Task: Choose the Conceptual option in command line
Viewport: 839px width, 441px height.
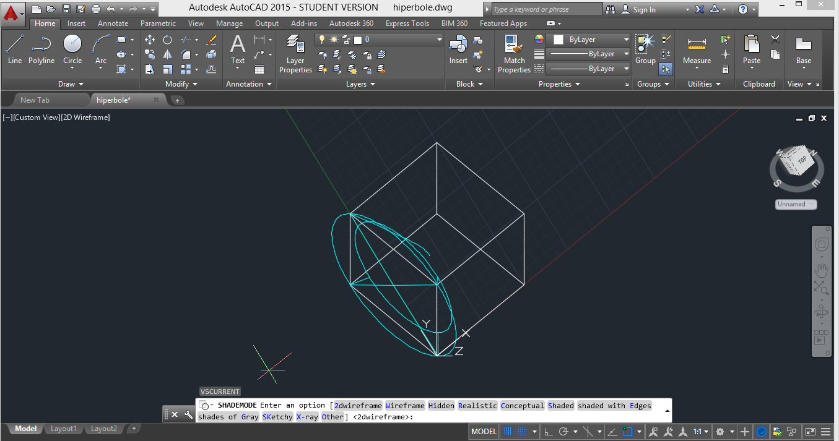Action: pos(523,406)
